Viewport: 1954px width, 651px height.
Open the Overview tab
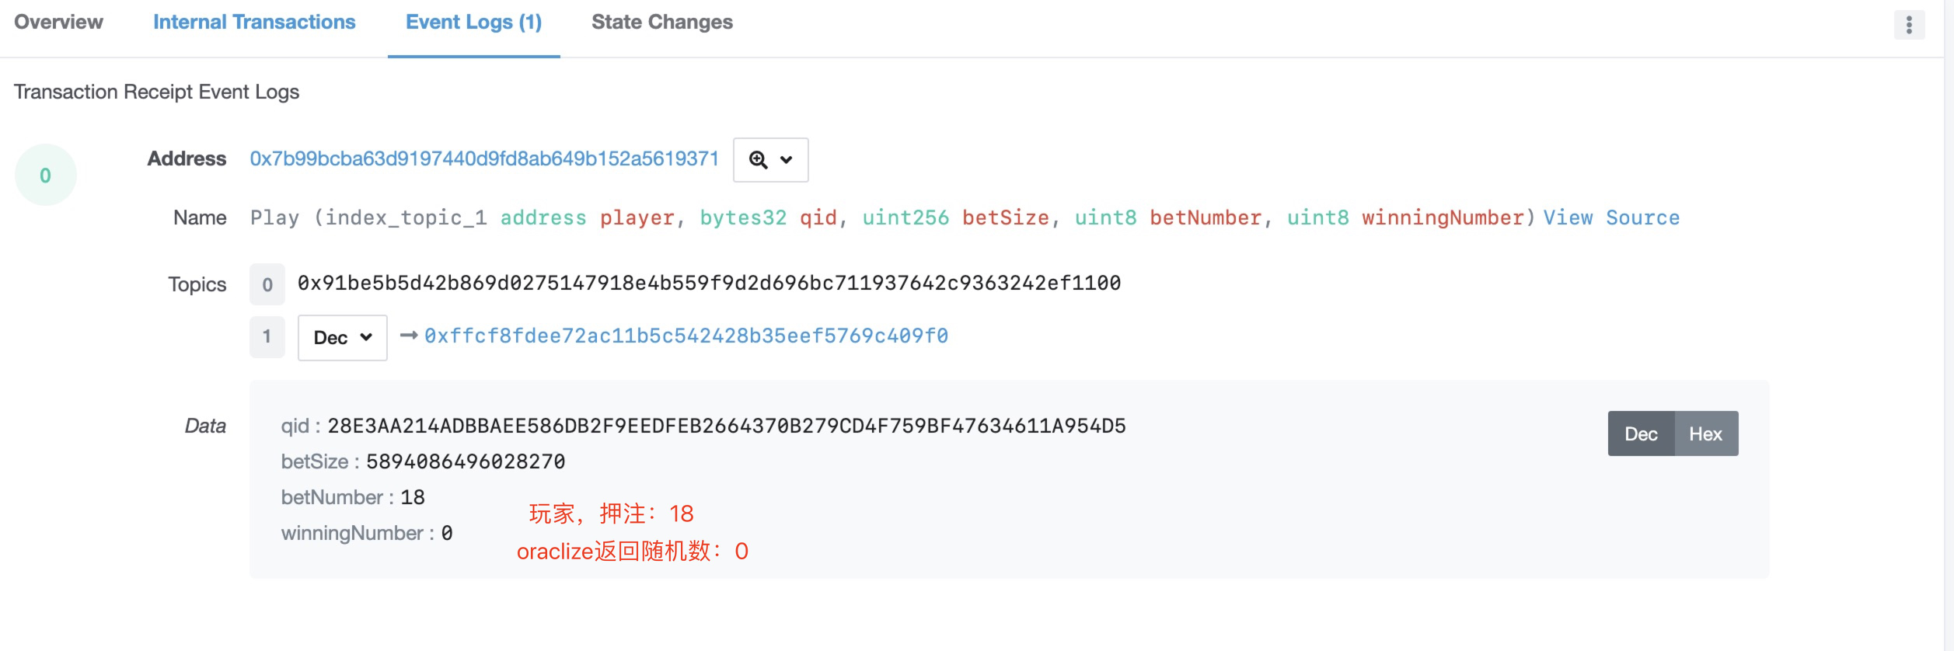[x=58, y=22]
